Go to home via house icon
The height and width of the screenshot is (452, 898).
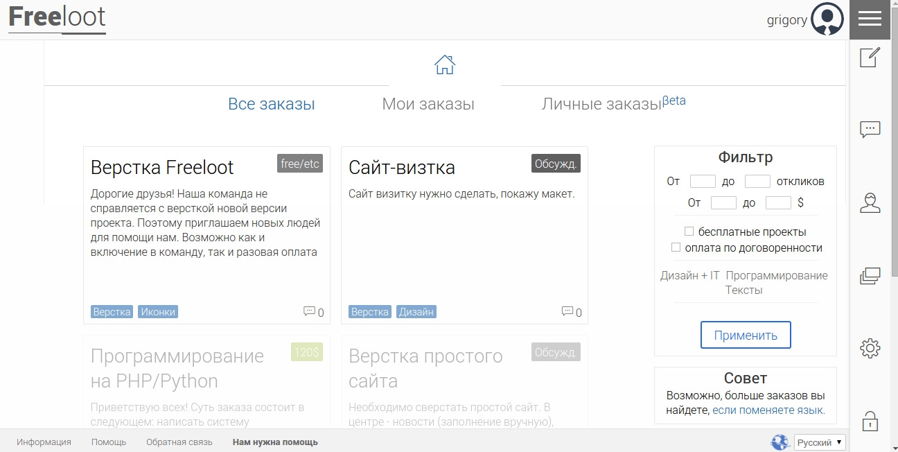coord(445,65)
